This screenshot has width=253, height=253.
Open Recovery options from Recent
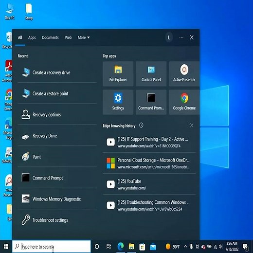pos(57,114)
